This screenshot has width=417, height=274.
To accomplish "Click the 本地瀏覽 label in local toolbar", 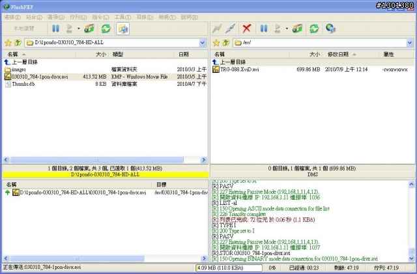I will tap(24, 29).
